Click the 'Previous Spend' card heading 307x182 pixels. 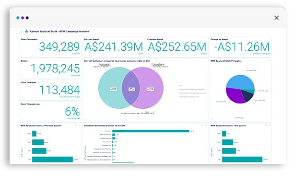pos(155,39)
